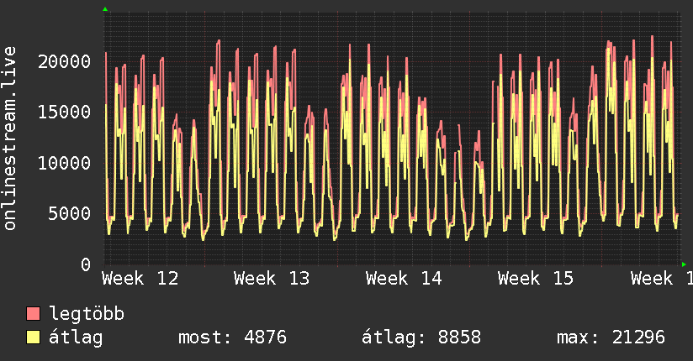Viewport: 693px width, 361px height.
Task: Click the 15000 y-axis value
Action: pos(64,112)
